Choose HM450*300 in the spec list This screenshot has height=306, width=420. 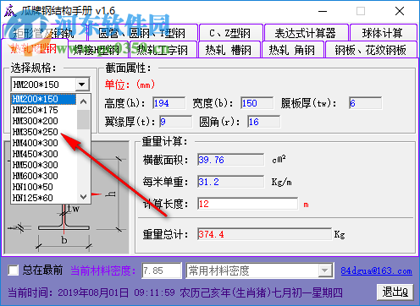click(x=44, y=154)
